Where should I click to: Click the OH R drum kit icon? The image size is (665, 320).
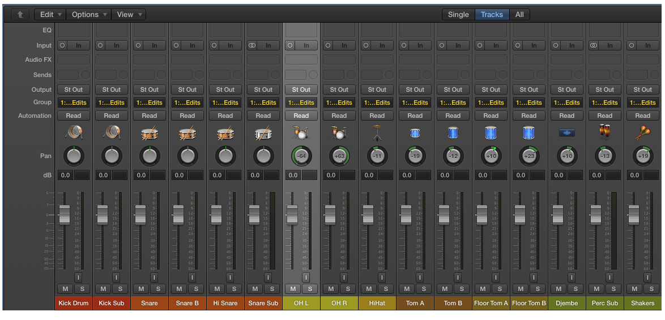pos(339,133)
